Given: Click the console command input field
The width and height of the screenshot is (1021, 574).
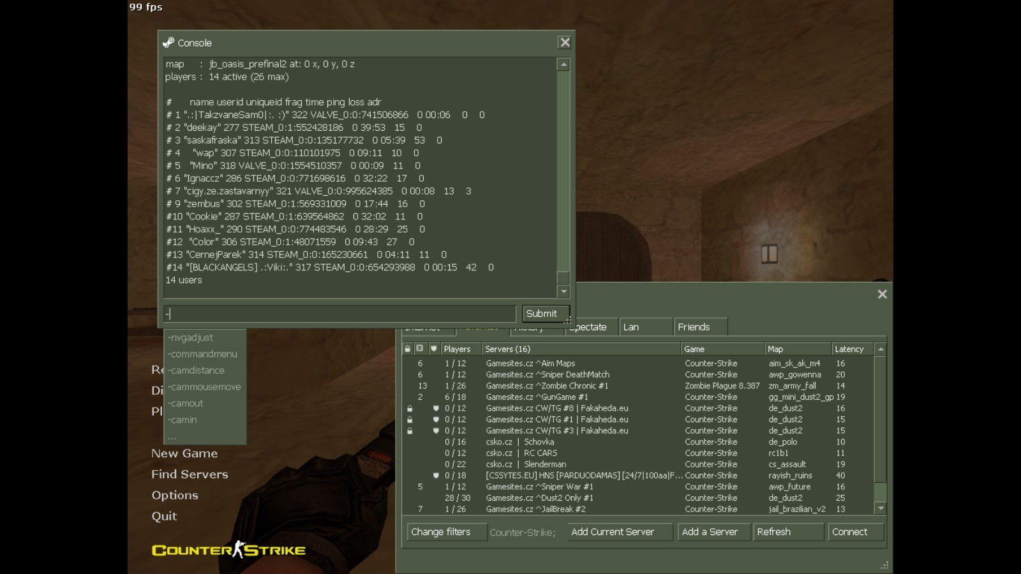Looking at the screenshot, I should [x=339, y=313].
